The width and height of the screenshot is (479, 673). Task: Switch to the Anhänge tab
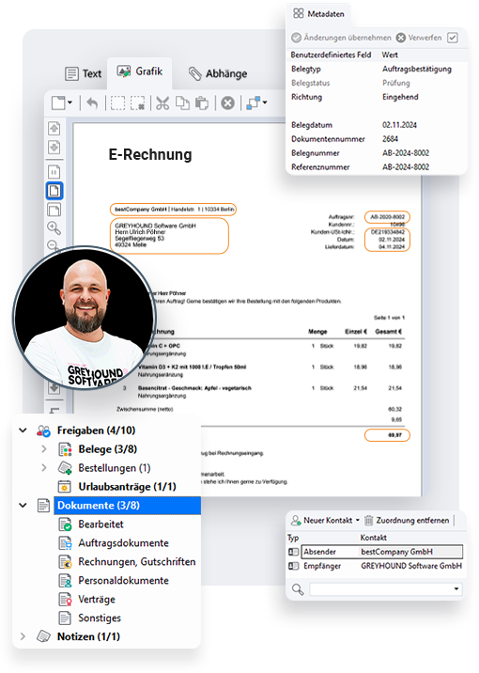[x=218, y=73]
